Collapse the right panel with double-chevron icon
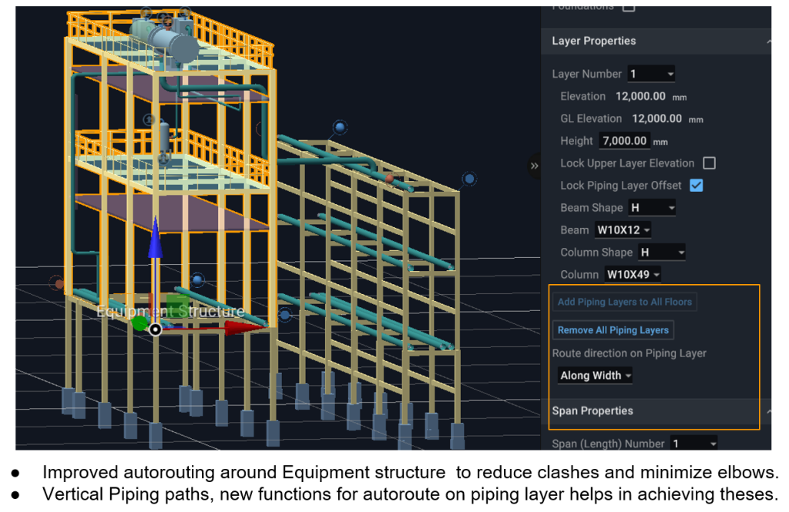The height and width of the screenshot is (512, 789). (533, 166)
